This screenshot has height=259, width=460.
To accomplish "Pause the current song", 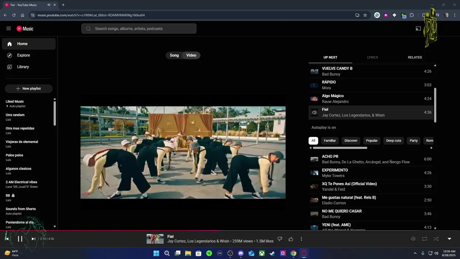I will tap(20, 239).
